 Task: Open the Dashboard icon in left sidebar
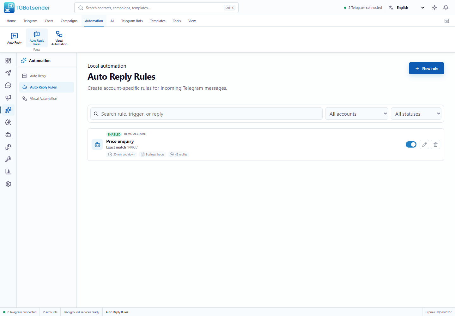[8, 61]
